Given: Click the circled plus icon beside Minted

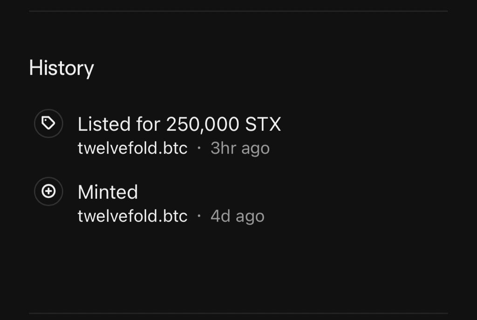Looking at the screenshot, I should click(x=48, y=191).
